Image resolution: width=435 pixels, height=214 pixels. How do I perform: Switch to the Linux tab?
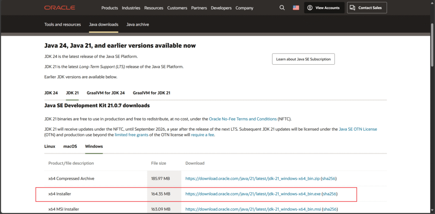50,146
